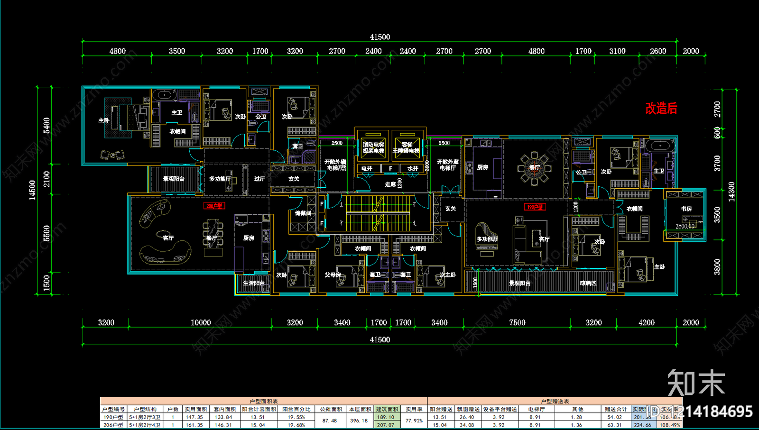Select the 206户型 red unit tag
The image size is (759, 430).
click(214, 206)
